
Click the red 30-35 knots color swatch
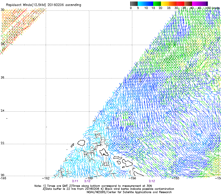coord(180,4)
